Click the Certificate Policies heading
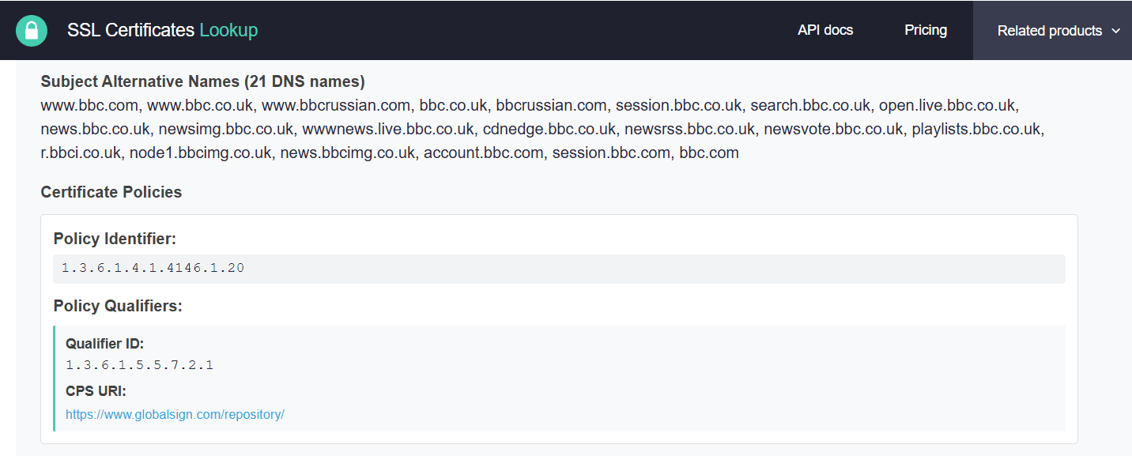 pyautogui.click(x=111, y=192)
